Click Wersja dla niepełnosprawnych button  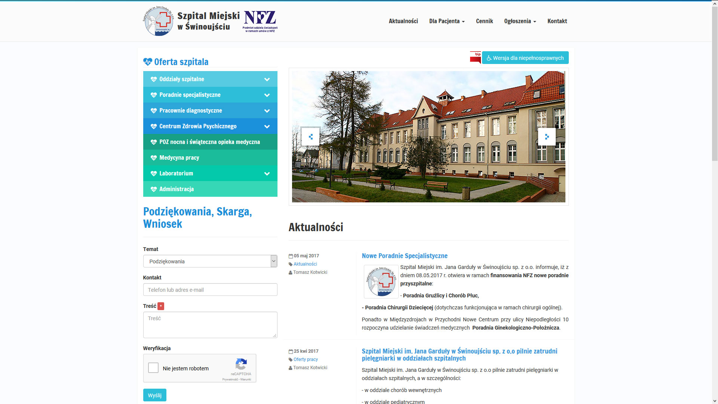(x=525, y=58)
